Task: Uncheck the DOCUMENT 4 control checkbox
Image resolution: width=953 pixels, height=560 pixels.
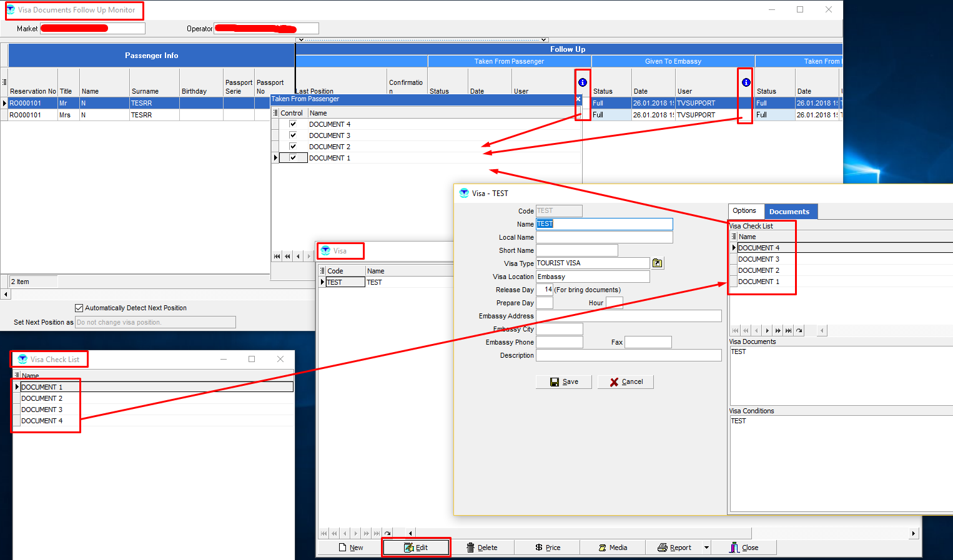Action: [x=293, y=124]
